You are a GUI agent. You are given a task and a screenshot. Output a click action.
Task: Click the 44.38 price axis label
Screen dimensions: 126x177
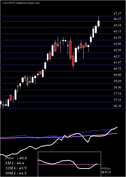pos(117,38)
